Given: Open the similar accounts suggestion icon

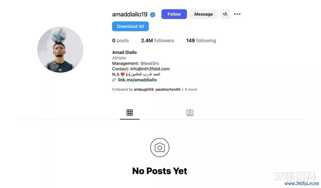Looking at the screenshot, I should (x=225, y=14).
